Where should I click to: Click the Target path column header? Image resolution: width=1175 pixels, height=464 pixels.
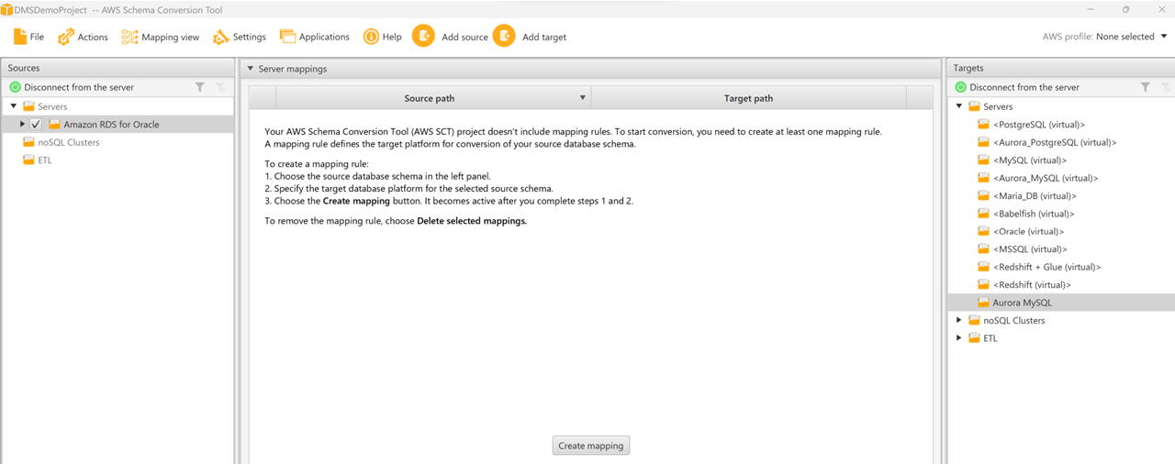748,98
